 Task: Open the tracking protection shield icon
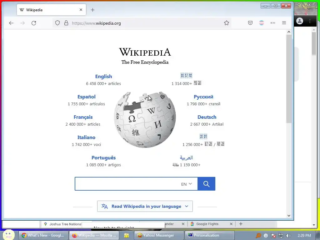click(x=57, y=23)
